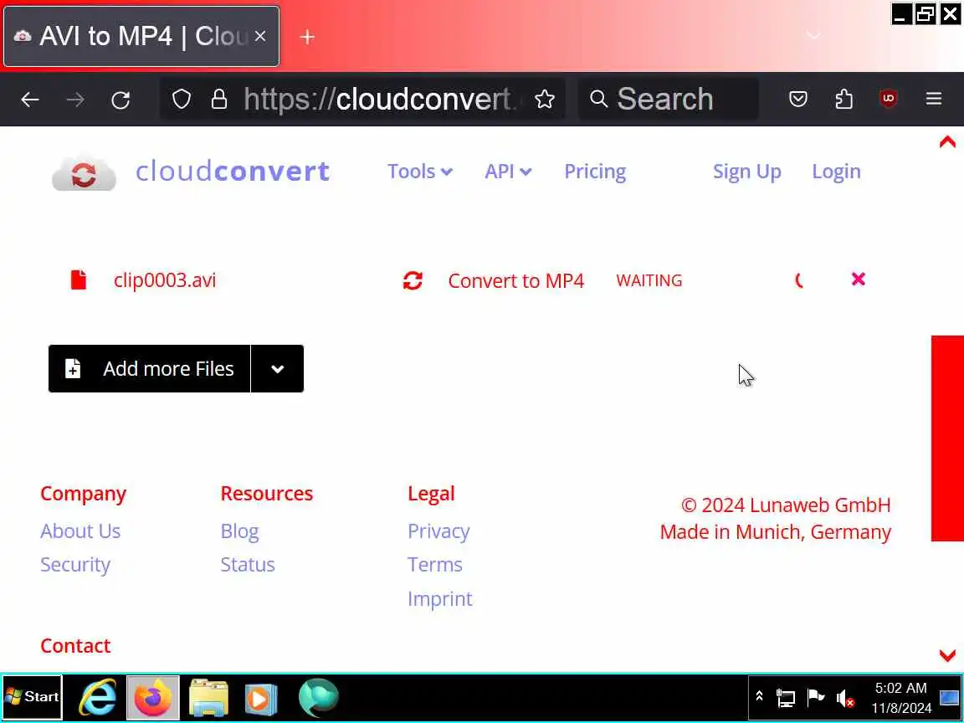Open the Security link
This screenshot has height=723, width=964.
[x=75, y=564]
